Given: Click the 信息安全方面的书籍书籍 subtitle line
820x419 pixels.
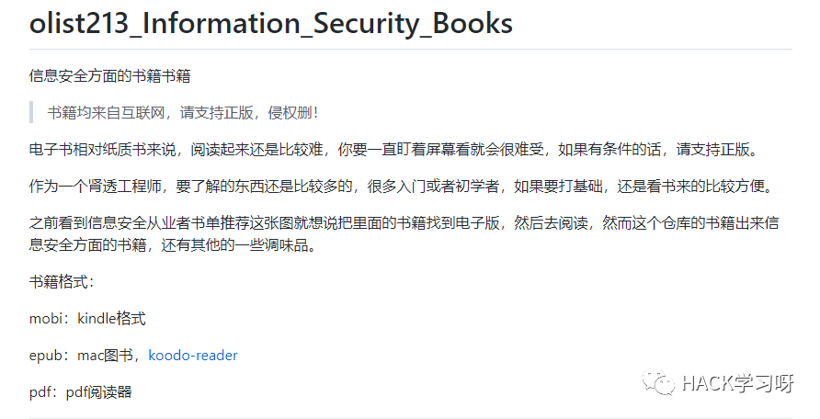Looking at the screenshot, I should (x=109, y=75).
